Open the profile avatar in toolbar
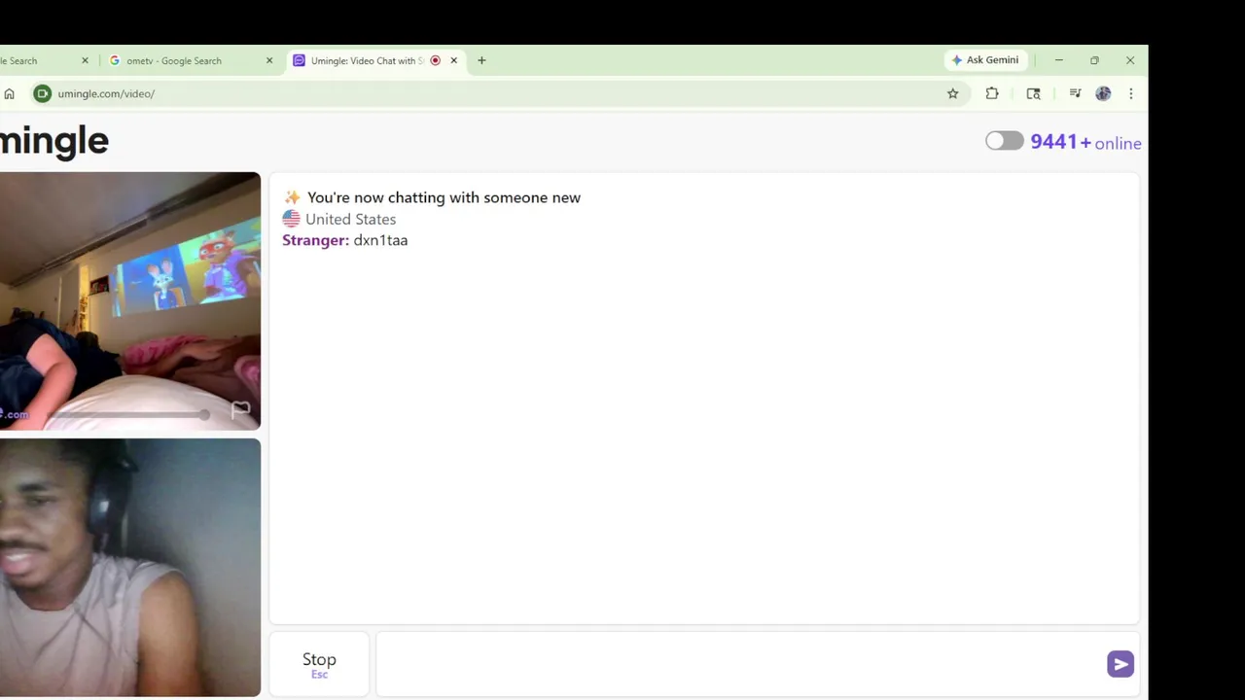Image resolution: width=1245 pixels, height=700 pixels. click(x=1103, y=93)
